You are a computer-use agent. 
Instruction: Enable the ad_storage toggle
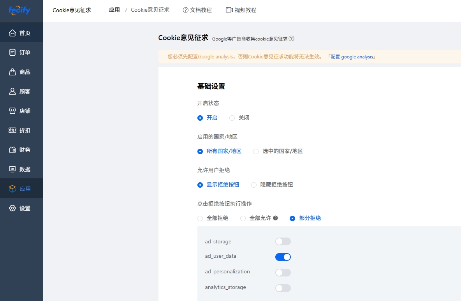pyautogui.click(x=283, y=241)
